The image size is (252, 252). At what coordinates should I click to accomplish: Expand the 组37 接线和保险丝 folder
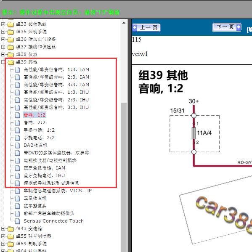pos(3,47)
